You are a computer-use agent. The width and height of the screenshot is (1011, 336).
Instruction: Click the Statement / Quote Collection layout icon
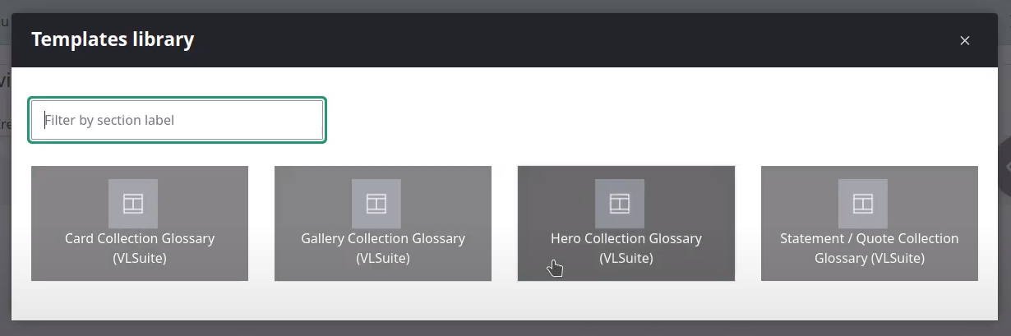(x=863, y=204)
